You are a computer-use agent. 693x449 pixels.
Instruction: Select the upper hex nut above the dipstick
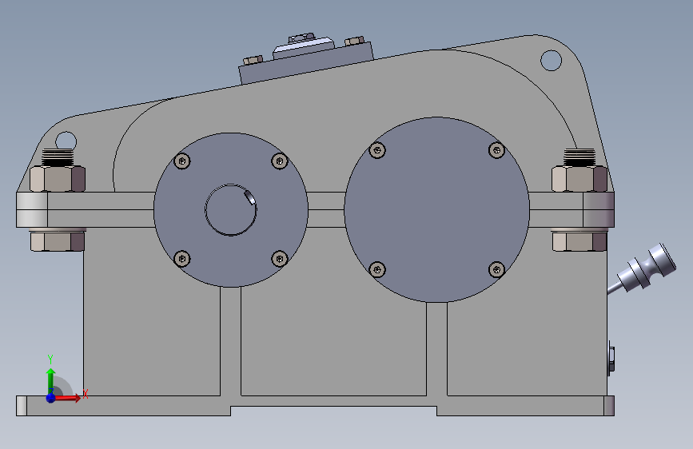click(579, 178)
